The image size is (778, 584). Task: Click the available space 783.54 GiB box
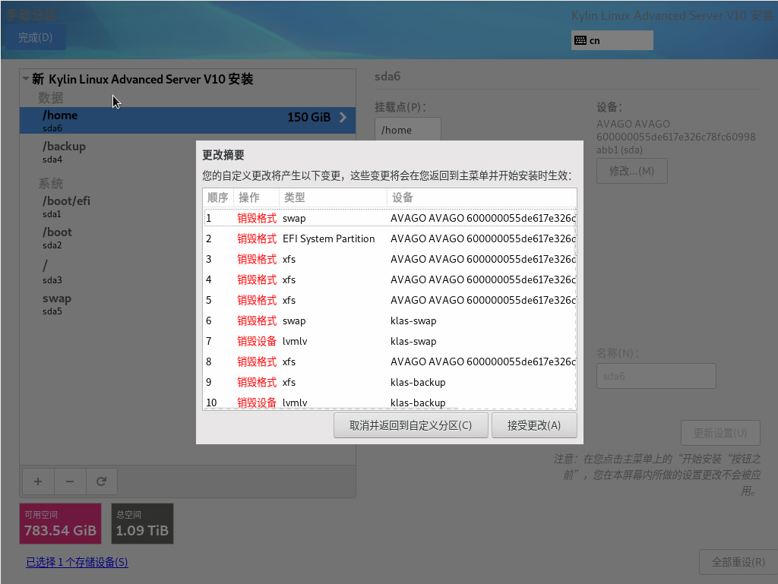coord(61,523)
